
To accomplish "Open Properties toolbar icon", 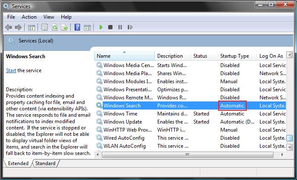I will pyautogui.click(x=44, y=27).
